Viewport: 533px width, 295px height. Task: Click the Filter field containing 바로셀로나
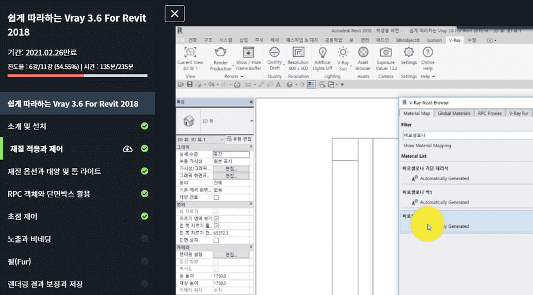[467, 135]
